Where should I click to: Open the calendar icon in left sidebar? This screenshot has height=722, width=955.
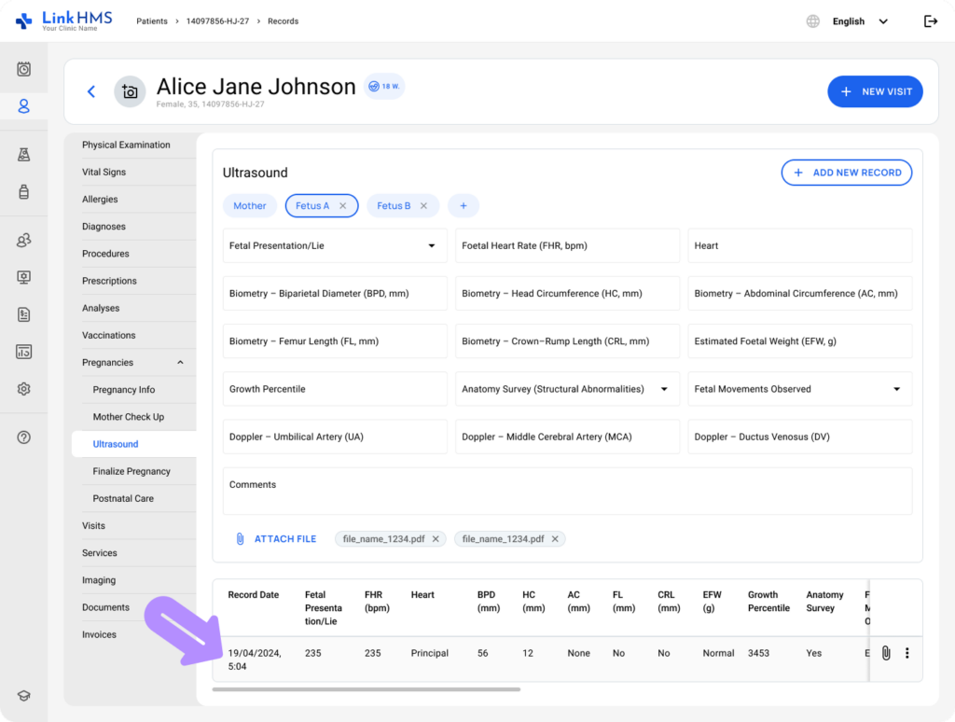click(24, 69)
